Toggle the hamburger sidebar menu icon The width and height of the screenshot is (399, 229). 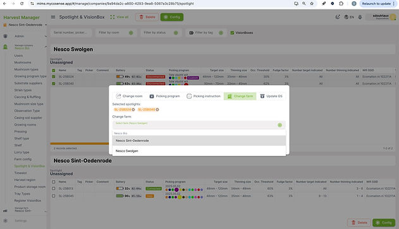coord(53,17)
